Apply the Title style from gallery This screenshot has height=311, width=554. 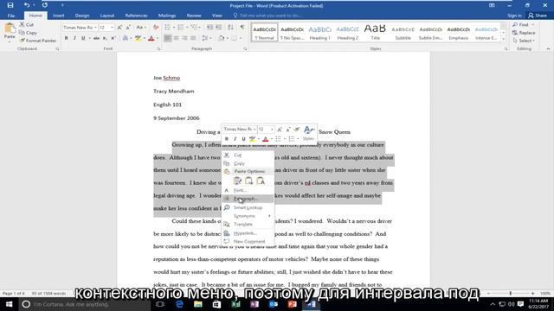[375, 33]
